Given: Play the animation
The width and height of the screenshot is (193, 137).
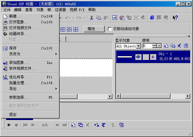Looking at the screenshot, I should click(x=9, y=125).
